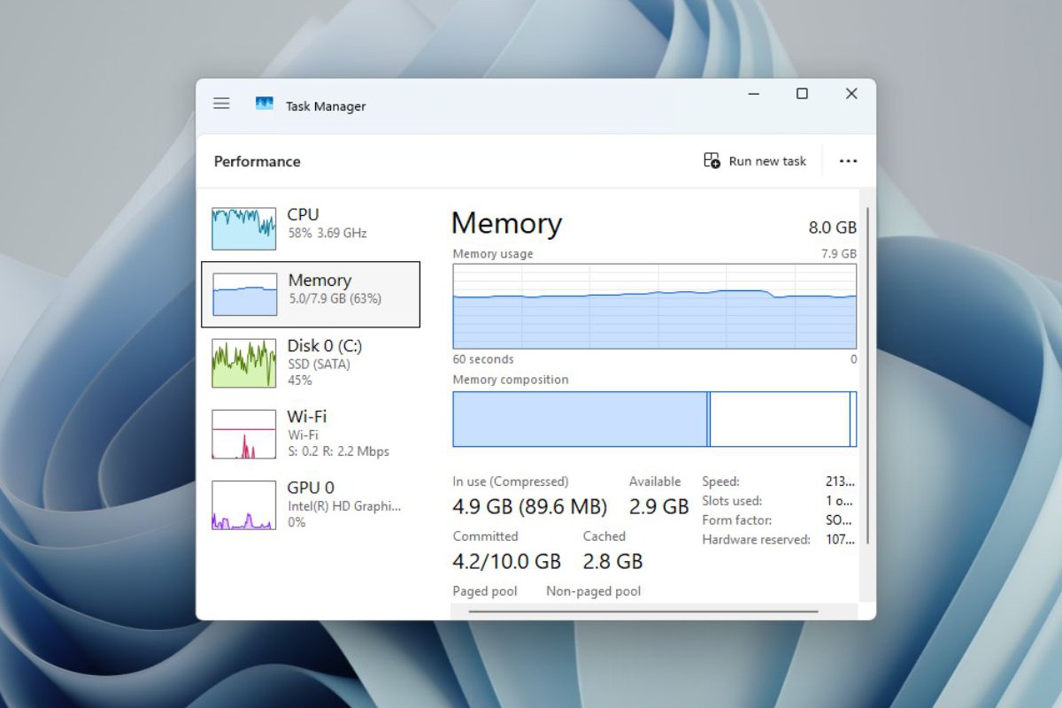Click the SSD (SATA) disk type text
1062x708 pixels.
(319, 364)
